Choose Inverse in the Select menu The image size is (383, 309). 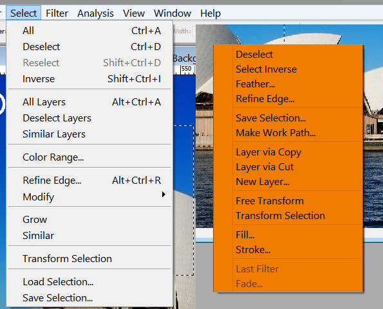89,79
